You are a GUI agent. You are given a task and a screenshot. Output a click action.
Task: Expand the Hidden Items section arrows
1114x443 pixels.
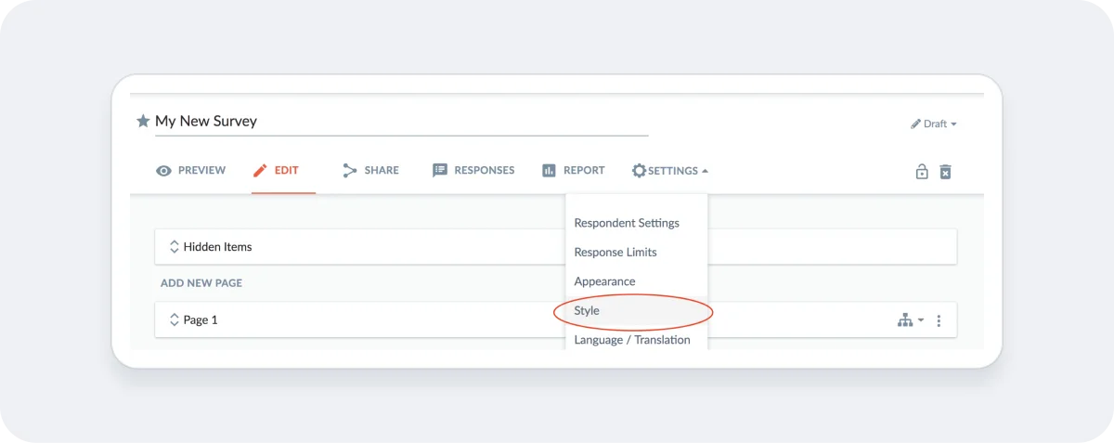click(174, 247)
